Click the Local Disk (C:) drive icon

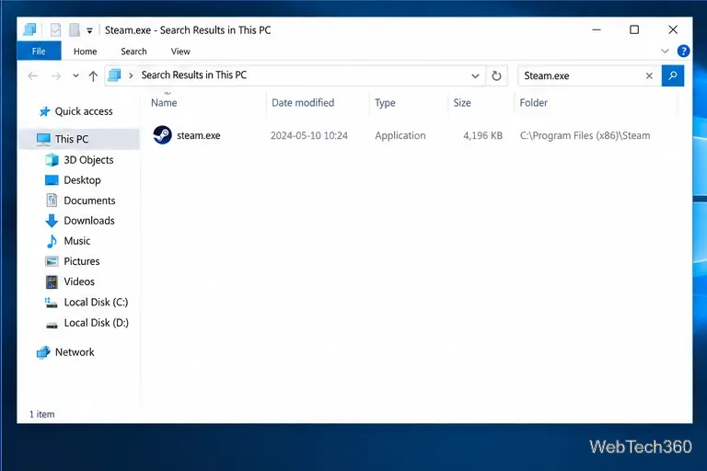[52, 303]
